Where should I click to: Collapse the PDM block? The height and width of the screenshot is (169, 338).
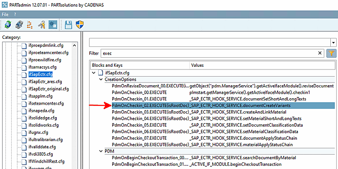(100, 151)
